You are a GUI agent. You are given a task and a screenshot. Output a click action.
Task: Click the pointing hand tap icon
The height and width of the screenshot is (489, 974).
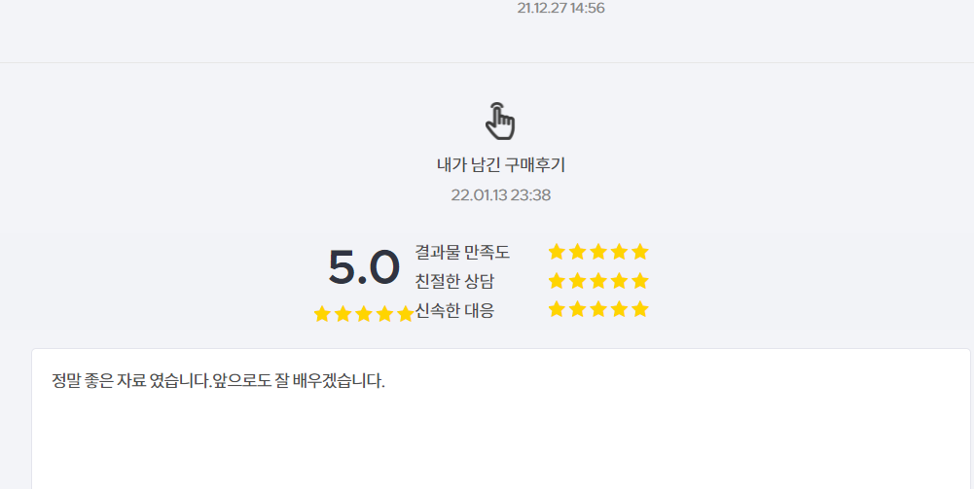(500, 121)
